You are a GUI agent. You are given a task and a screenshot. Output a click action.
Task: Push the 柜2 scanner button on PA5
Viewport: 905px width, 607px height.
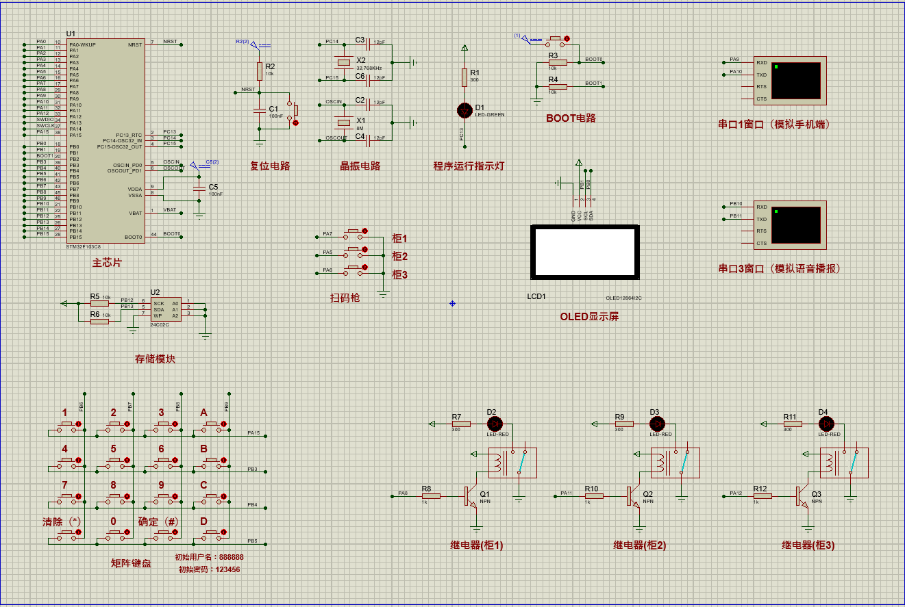coord(355,251)
